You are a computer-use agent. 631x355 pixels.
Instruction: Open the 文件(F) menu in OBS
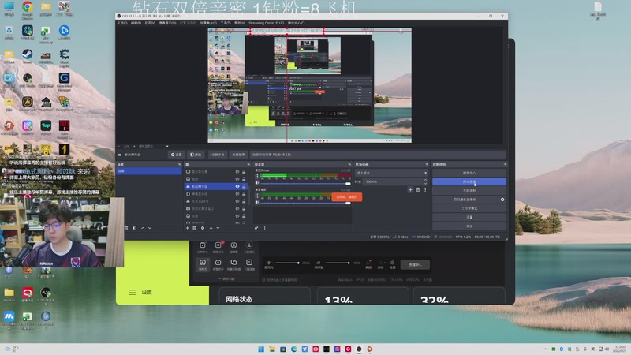pos(122,23)
